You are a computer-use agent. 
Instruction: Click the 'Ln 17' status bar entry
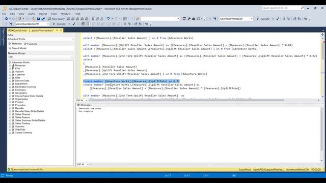point(168,175)
